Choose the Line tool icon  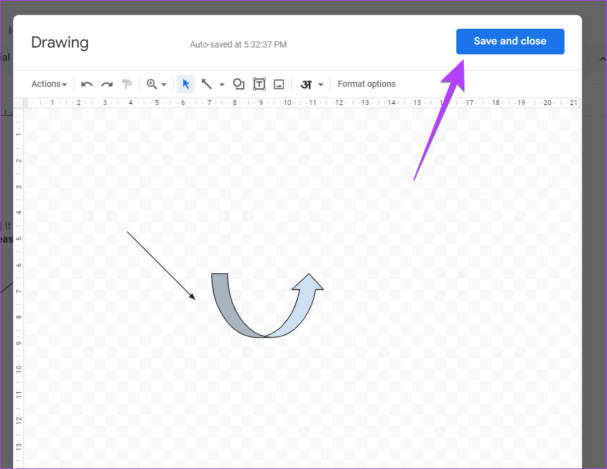[206, 84]
